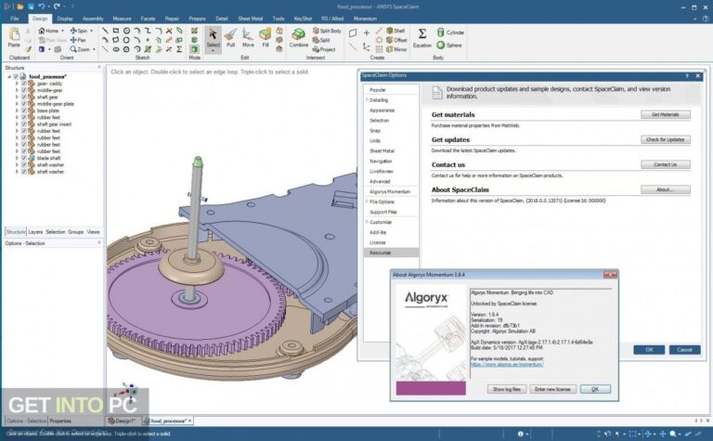
Task: Toggle the food_processor root checkbox
Action: click(16, 76)
